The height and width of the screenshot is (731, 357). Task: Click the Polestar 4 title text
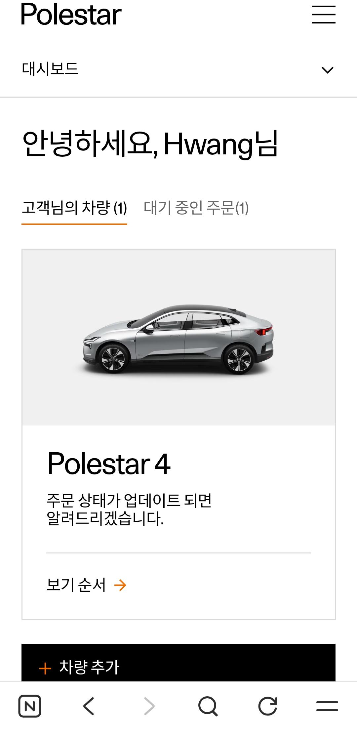(x=109, y=464)
